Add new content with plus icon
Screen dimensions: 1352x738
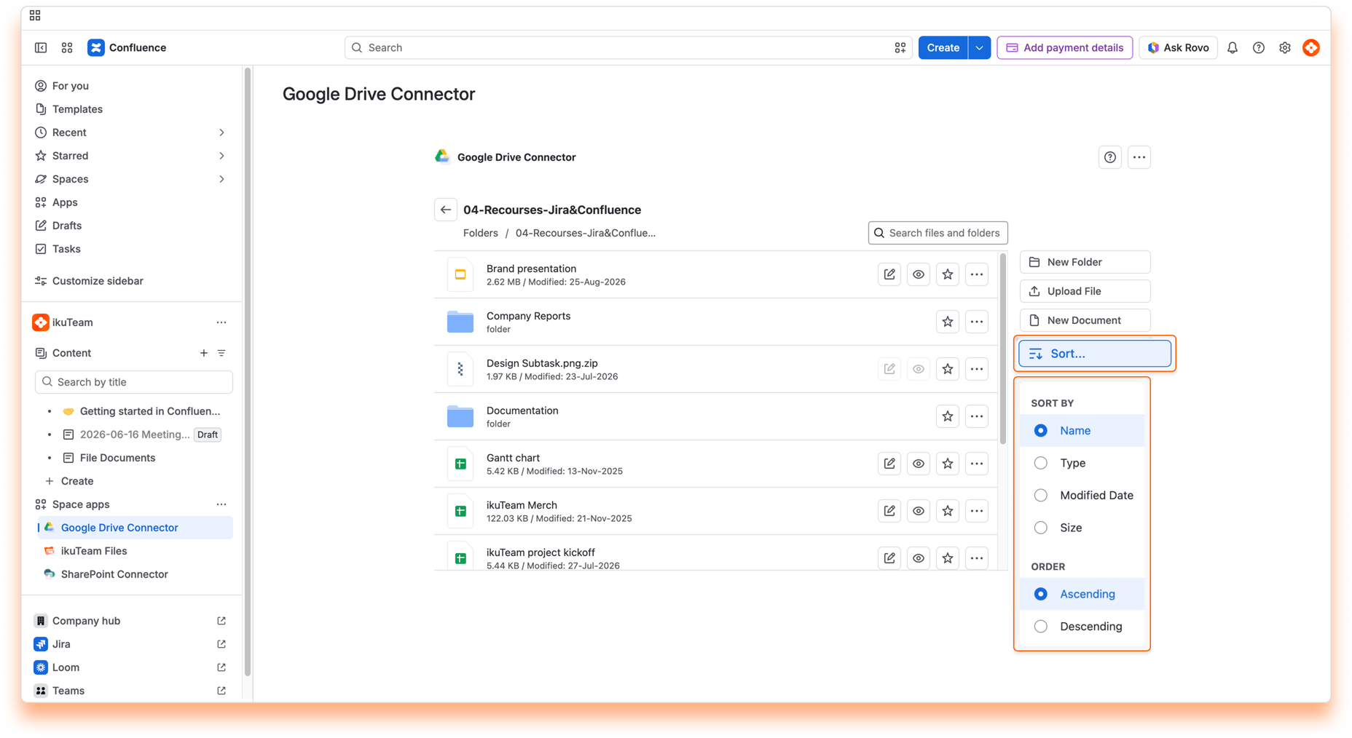pyautogui.click(x=204, y=353)
